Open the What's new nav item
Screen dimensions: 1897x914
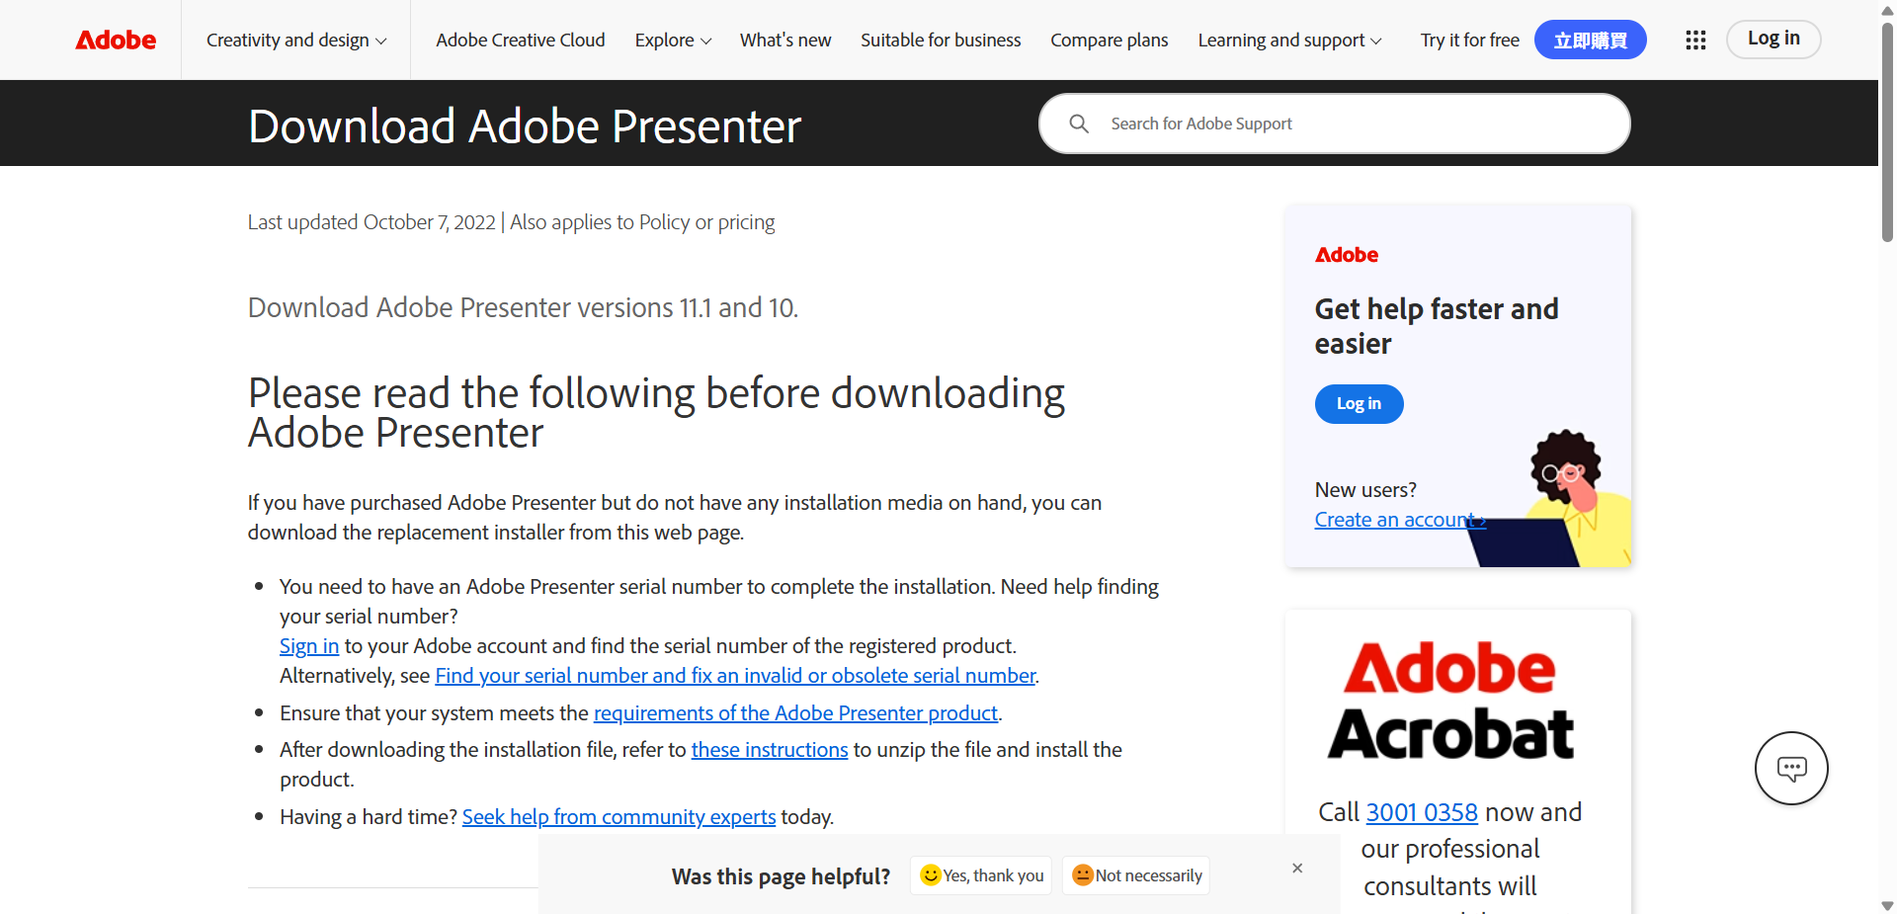[785, 40]
